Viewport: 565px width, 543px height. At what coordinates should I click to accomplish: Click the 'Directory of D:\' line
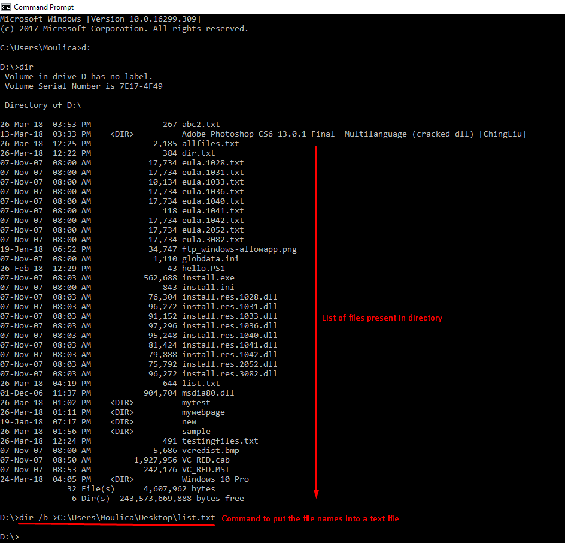click(x=43, y=105)
